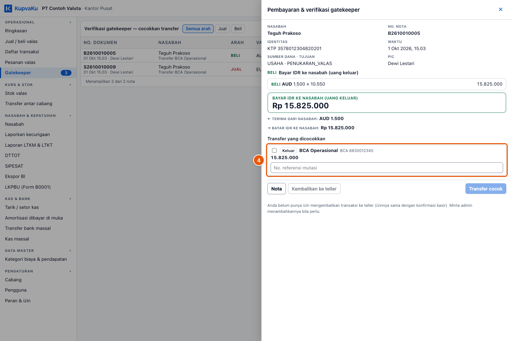Open the Cabang settings page
The width and height of the screenshot is (512, 341).
click(x=38, y=280)
